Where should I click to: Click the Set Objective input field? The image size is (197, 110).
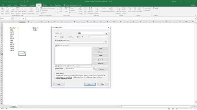91,33
